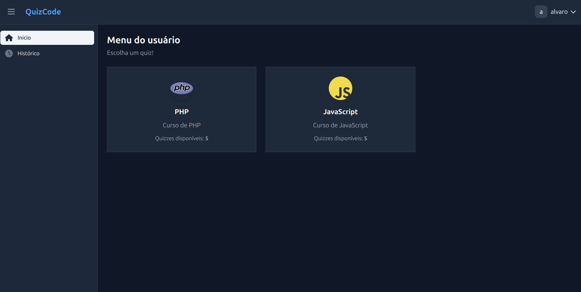Click the 'Curso de JavaScript' description

coord(340,125)
